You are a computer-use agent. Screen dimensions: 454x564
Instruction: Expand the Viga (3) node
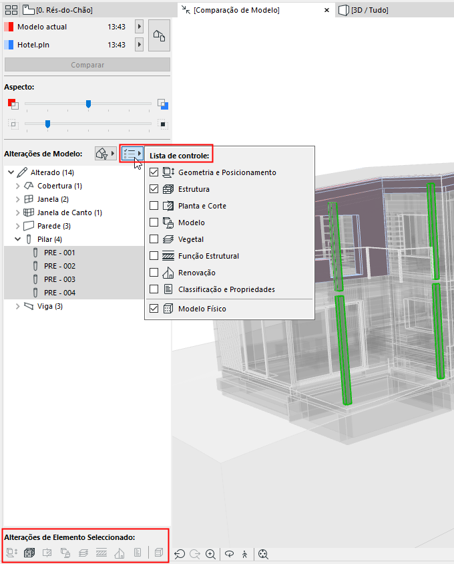pos(17,306)
